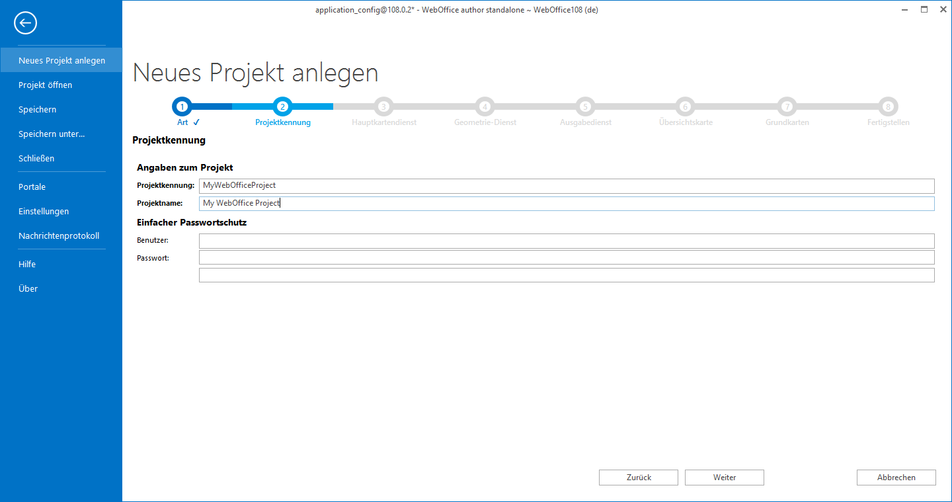Image resolution: width=952 pixels, height=502 pixels.
Task: Open the Projekt öffnen menu entry
Action: point(46,85)
